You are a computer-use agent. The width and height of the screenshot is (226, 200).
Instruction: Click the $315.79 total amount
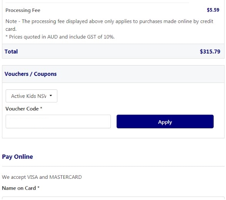[x=210, y=52]
